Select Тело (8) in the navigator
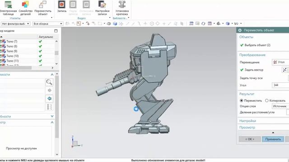This screenshot has width=289, height=162. [12, 46]
